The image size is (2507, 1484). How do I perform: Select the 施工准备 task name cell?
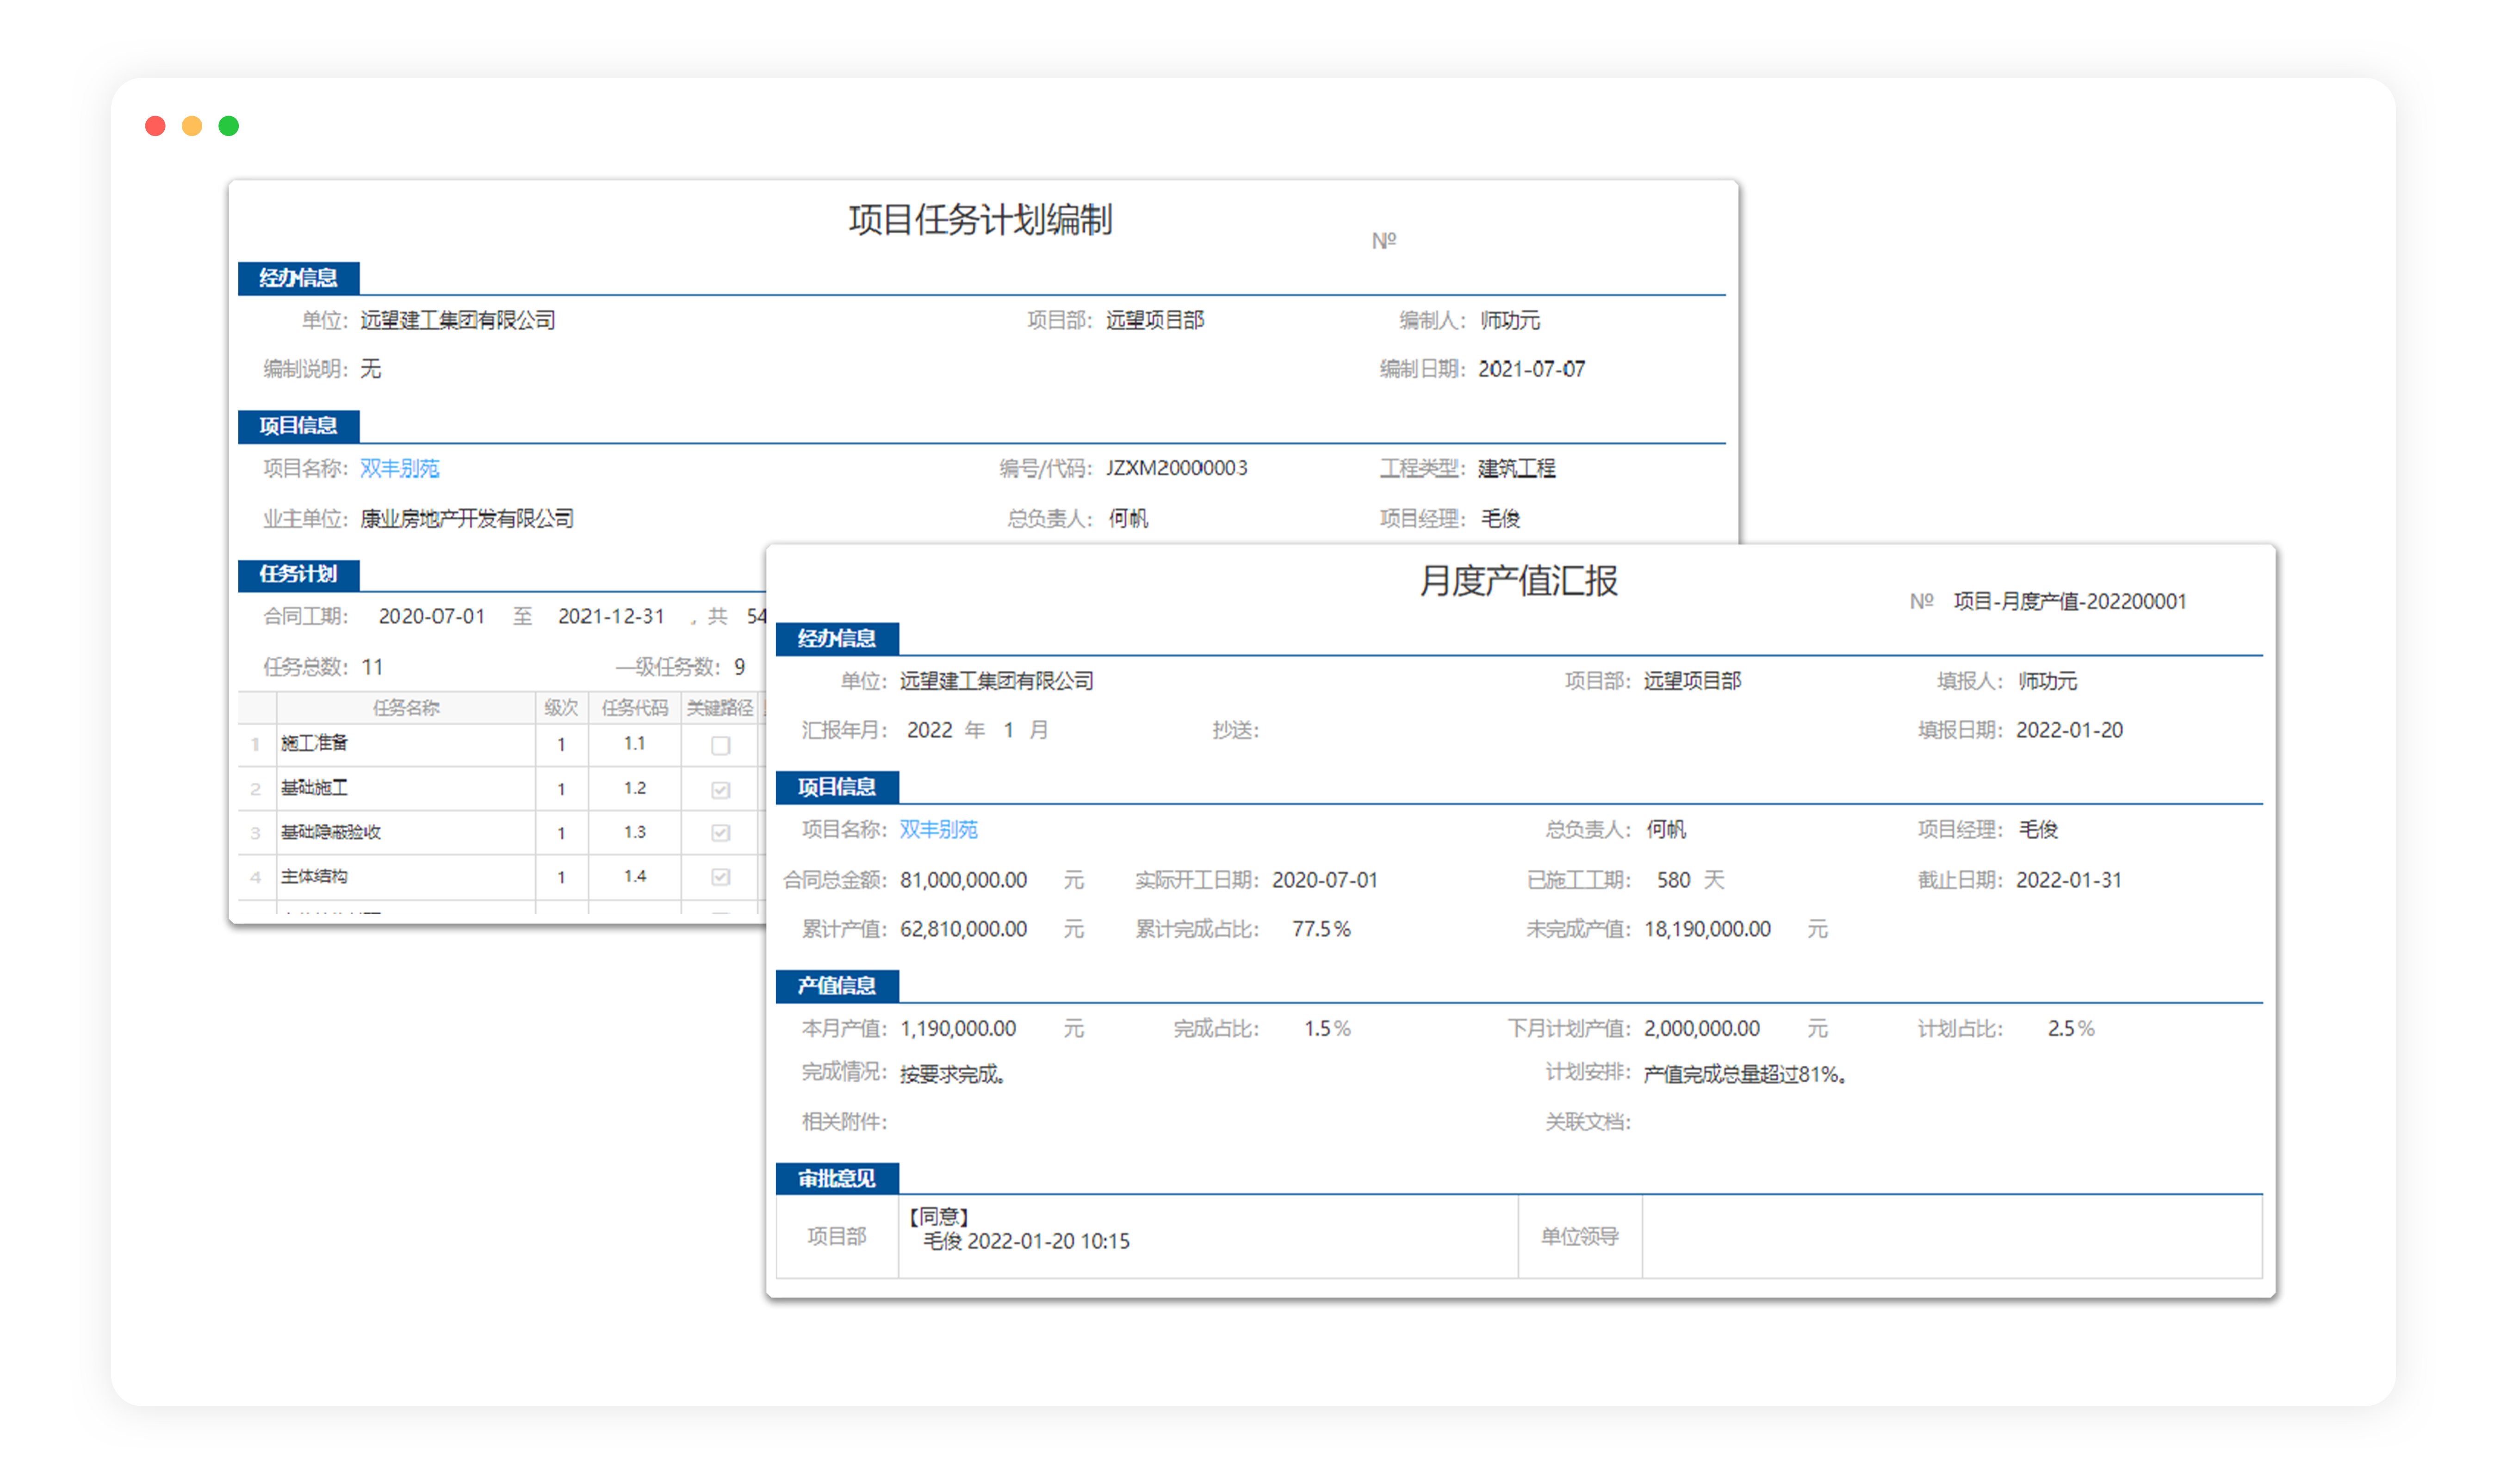coord(406,744)
